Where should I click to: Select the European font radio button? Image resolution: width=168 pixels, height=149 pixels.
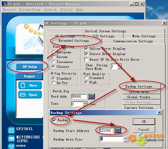[53, 52]
